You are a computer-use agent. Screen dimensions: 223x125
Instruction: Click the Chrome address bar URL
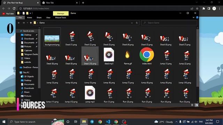[x=36, y=8]
